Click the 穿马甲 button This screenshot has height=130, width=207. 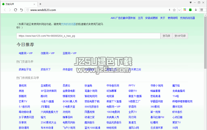(166, 36)
